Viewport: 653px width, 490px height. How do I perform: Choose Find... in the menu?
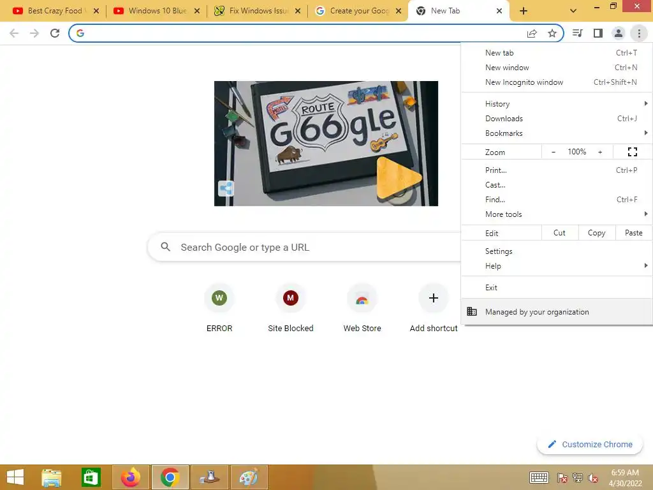coord(557,199)
